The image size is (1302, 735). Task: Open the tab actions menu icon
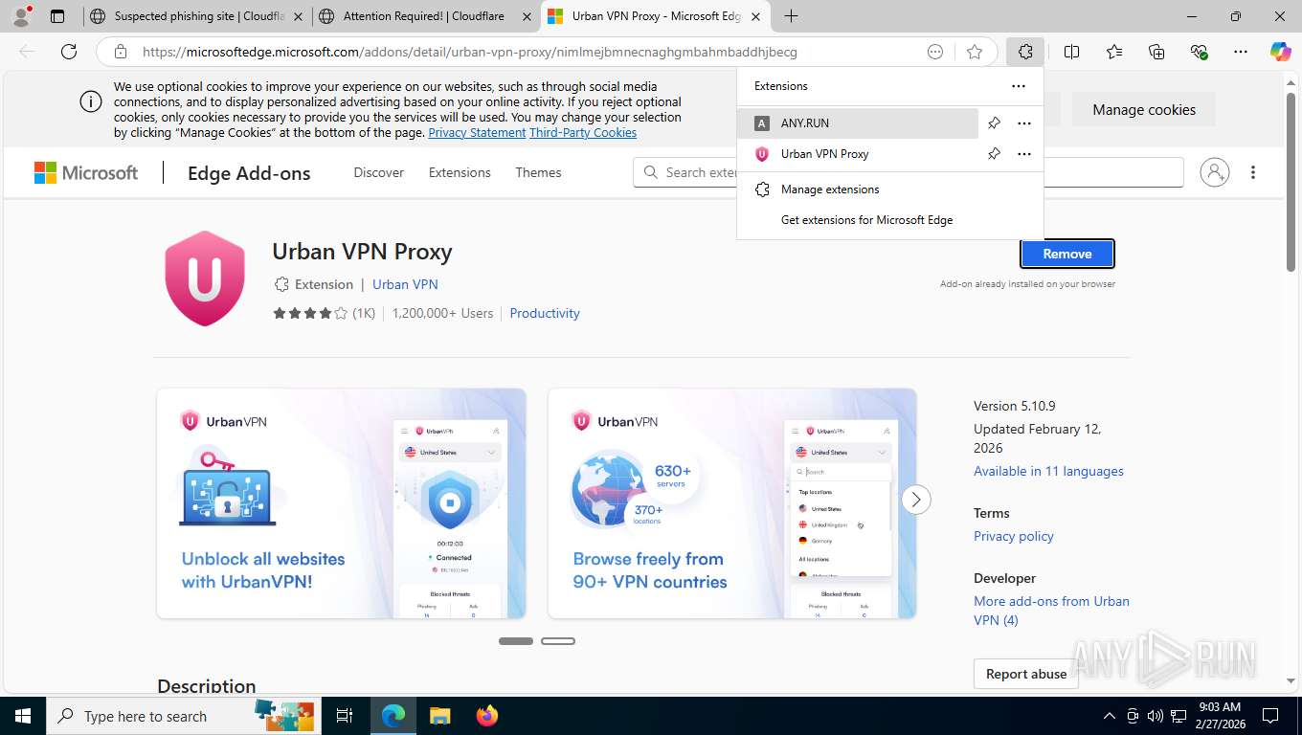tap(57, 16)
